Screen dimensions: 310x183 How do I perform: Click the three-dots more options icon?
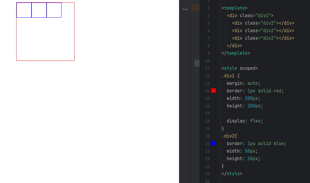tap(185, 9)
